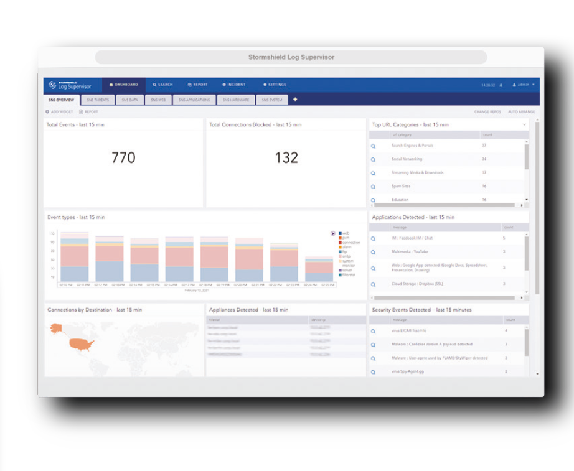Screen dimensions: 574x471
Task: Search the Multimedia : YouTube application entry
Action: 374,252
